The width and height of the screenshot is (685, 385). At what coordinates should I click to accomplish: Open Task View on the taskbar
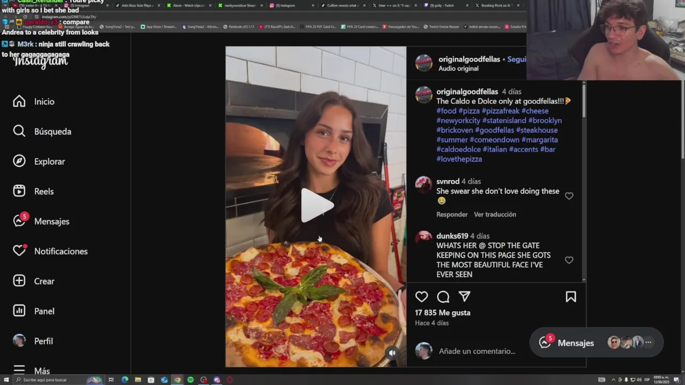[111, 380]
